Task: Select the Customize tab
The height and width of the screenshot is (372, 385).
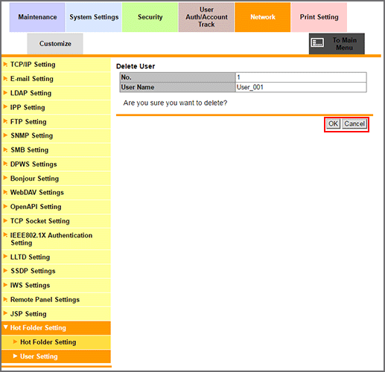Action: tap(55, 44)
